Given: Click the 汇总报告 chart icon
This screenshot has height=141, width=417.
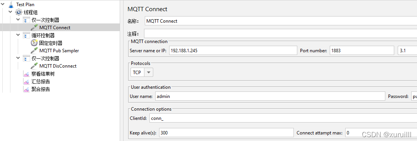Looking at the screenshot, I should coord(26,81).
